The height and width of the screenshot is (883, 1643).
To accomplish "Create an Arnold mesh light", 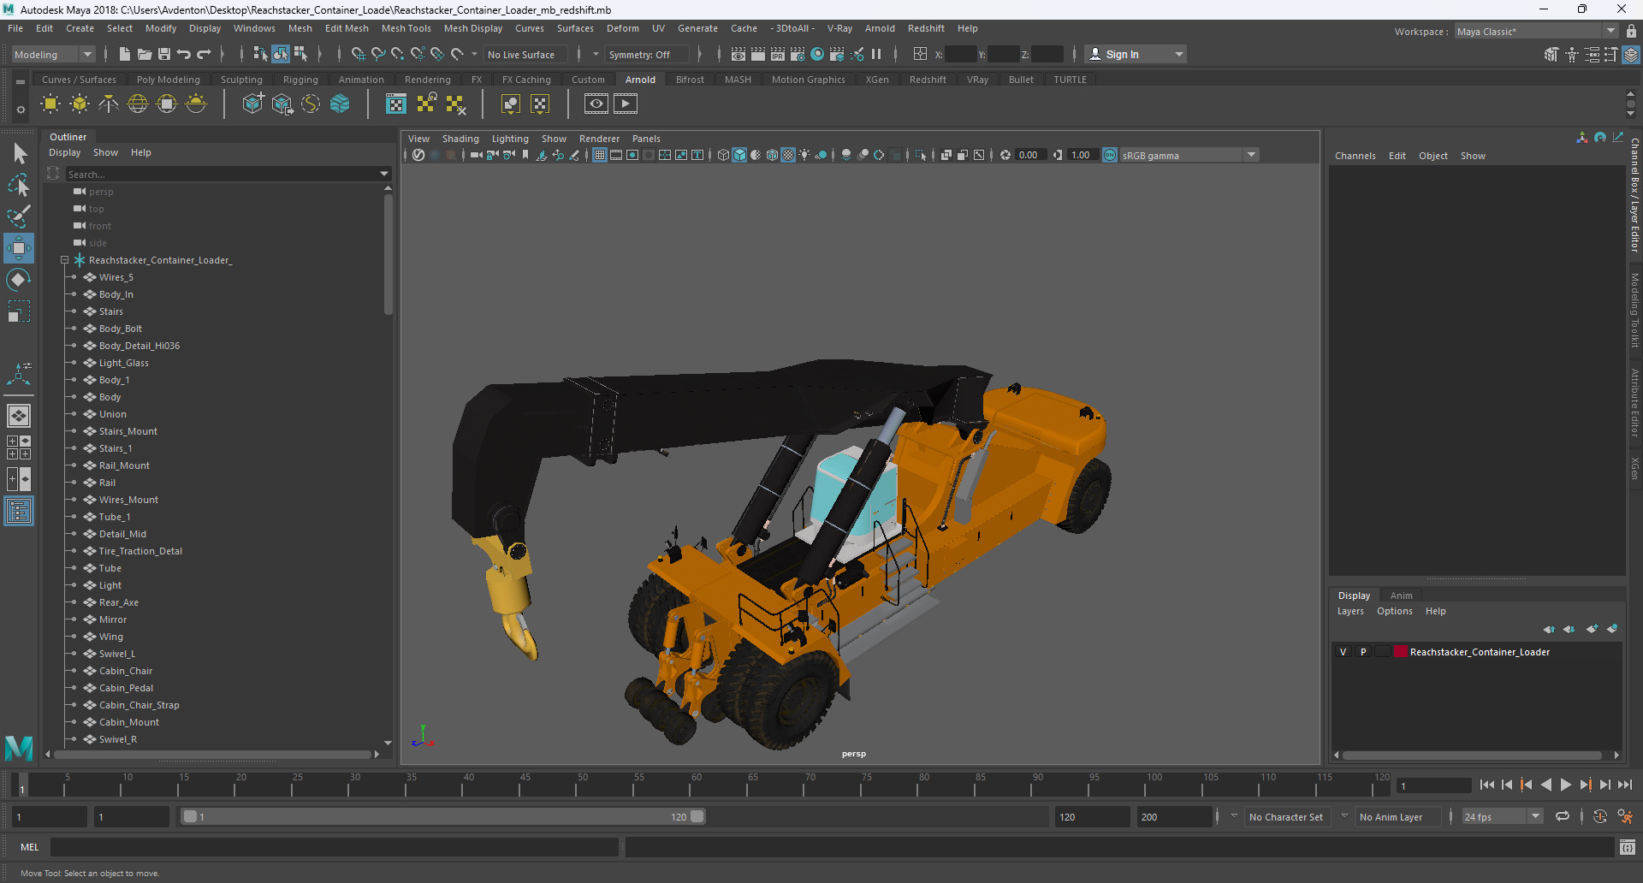I will pyautogui.click(x=80, y=104).
